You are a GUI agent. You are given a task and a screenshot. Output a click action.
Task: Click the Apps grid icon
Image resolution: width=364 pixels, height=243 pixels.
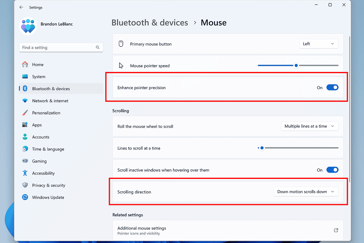tap(25, 125)
